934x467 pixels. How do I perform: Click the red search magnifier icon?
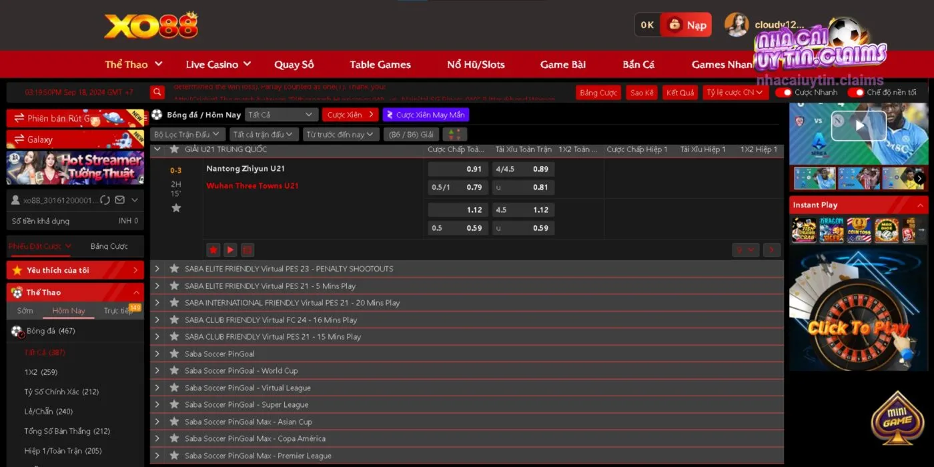pos(157,93)
